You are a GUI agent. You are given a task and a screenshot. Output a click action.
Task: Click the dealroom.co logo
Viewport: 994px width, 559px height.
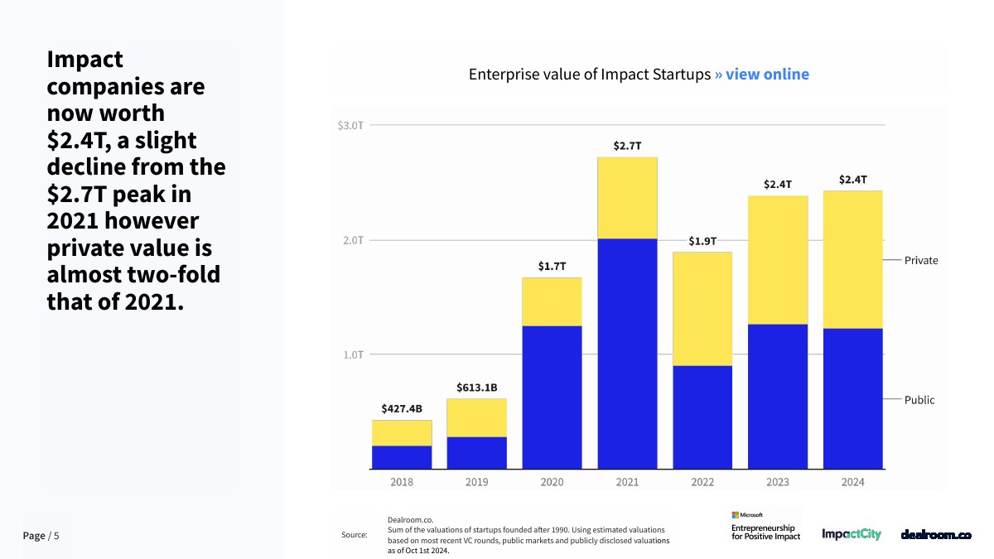(x=936, y=535)
